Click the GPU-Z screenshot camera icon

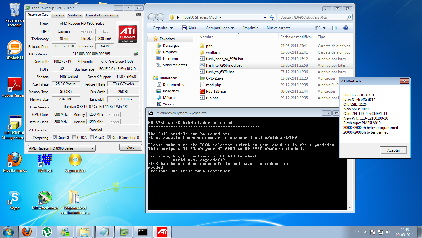pos(138,15)
